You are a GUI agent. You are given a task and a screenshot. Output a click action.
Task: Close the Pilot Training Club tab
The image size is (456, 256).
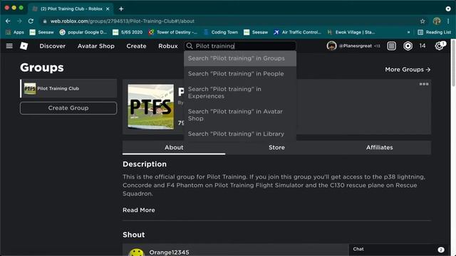click(x=108, y=9)
